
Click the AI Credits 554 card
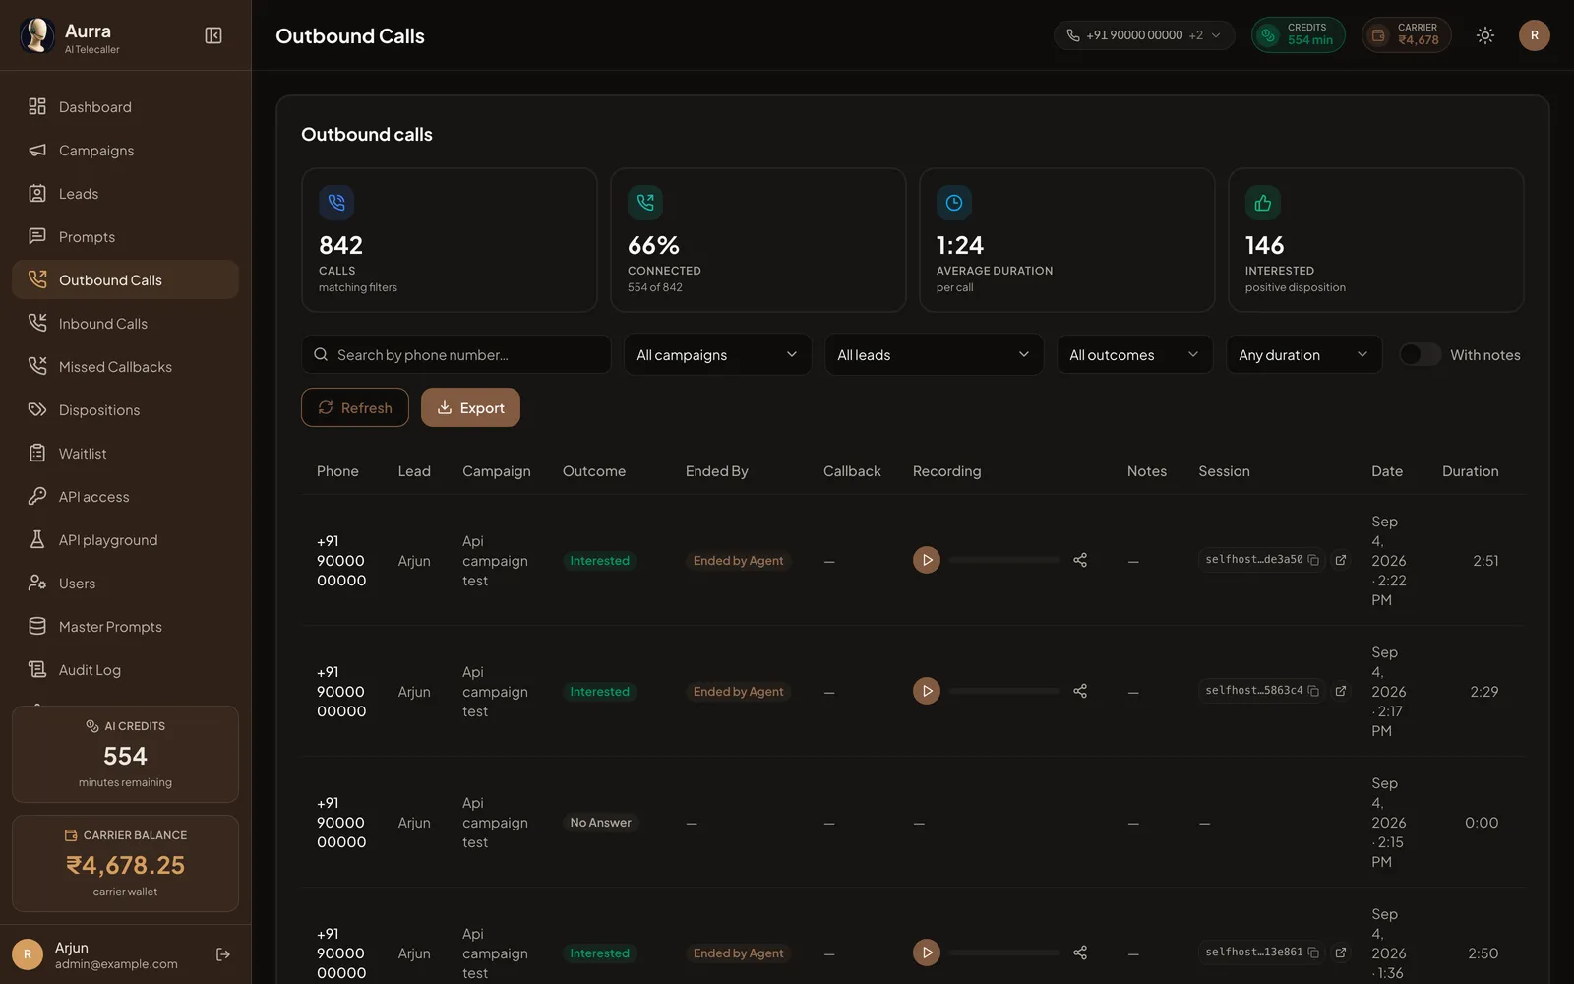(125, 754)
